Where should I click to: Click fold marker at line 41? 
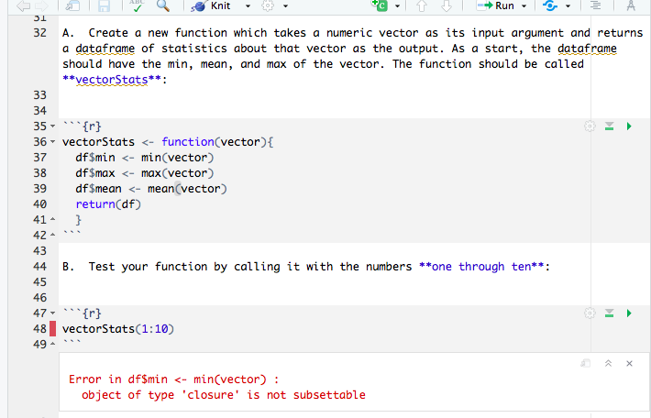pyautogui.click(x=53, y=220)
